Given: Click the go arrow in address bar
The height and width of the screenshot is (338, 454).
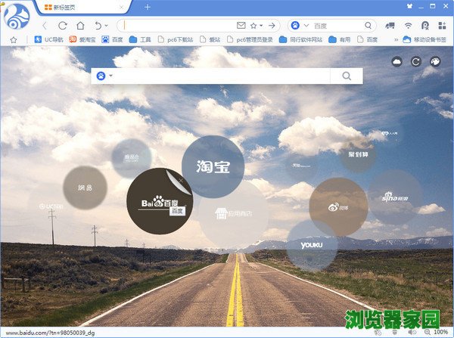Looking at the screenshot, I should [272, 26].
